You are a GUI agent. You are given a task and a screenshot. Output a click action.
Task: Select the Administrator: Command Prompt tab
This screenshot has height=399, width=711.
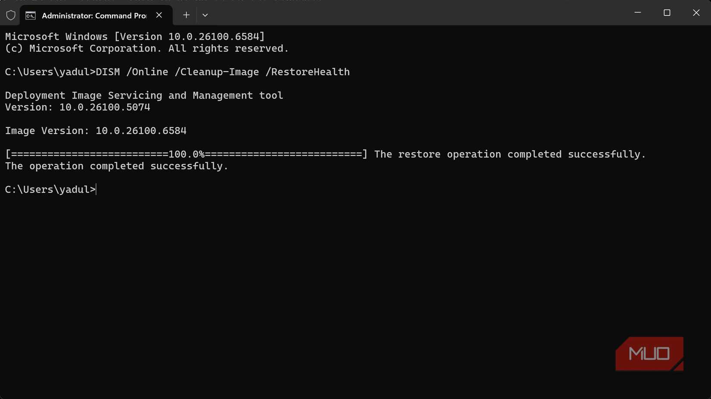click(94, 15)
